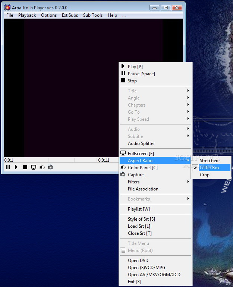The image size is (233, 287).
Task: Choose Stretched aspect ratio
Action: tap(209, 161)
